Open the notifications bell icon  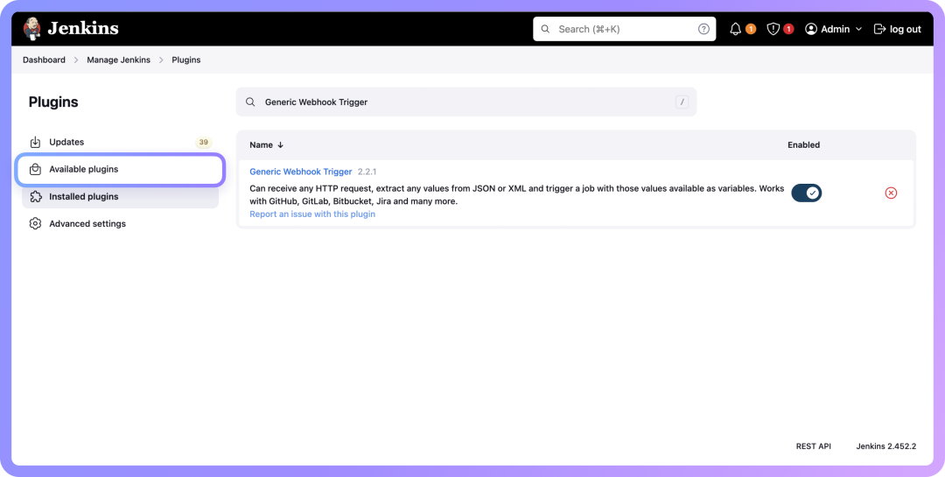[x=735, y=29]
